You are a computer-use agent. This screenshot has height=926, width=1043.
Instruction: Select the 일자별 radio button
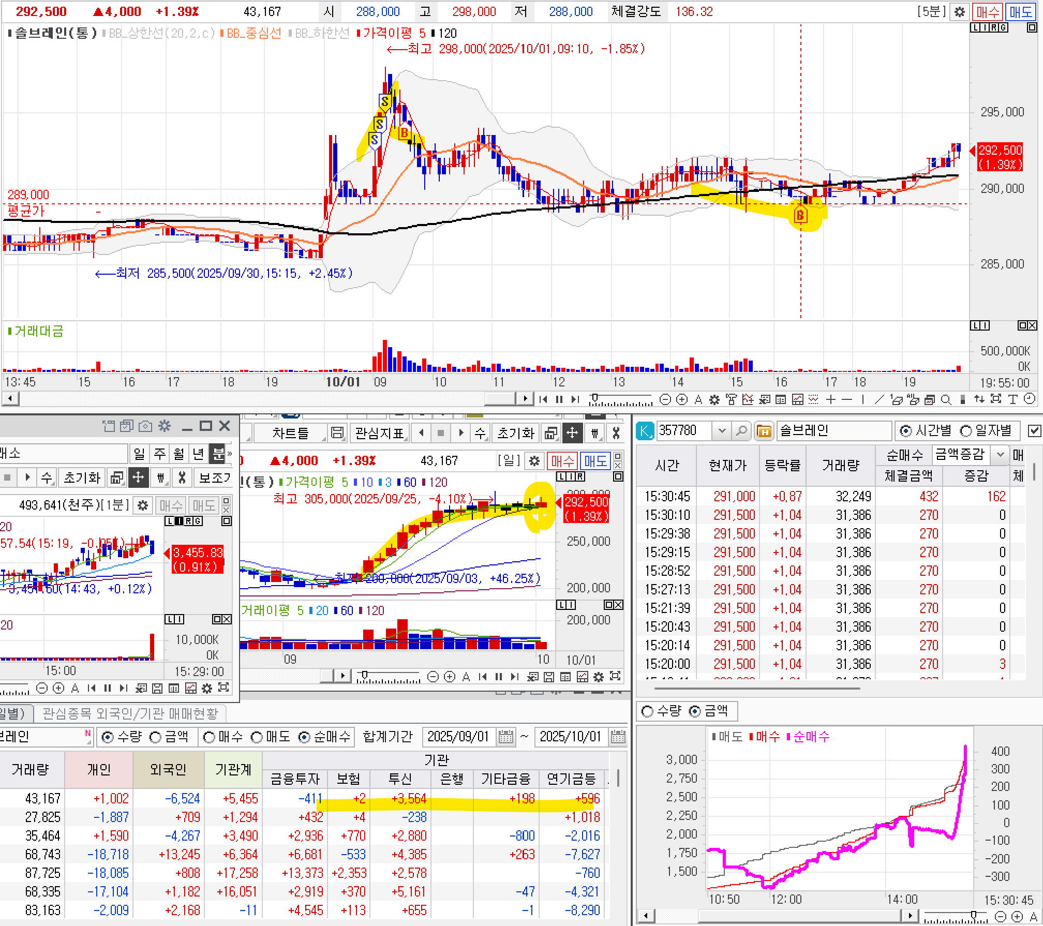point(965,431)
